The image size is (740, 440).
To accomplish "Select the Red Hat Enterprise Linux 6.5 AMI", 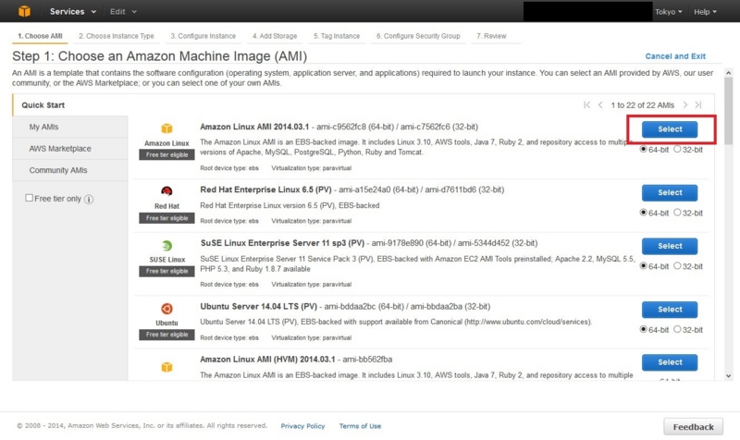I will point(669,192).
